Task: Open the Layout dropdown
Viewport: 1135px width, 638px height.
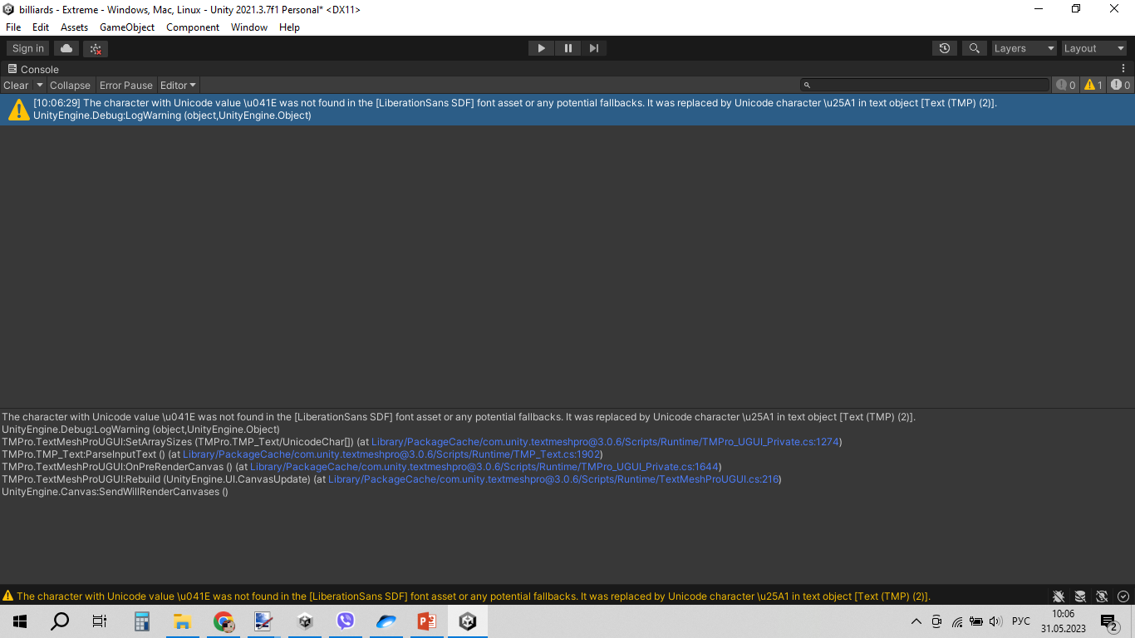Action: click(x=1094, y=48)
